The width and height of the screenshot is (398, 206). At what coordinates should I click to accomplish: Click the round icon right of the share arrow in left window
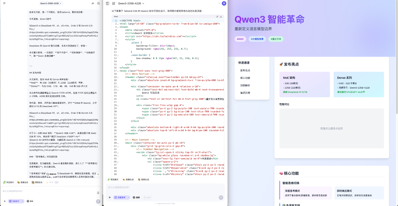pos(99,3)
